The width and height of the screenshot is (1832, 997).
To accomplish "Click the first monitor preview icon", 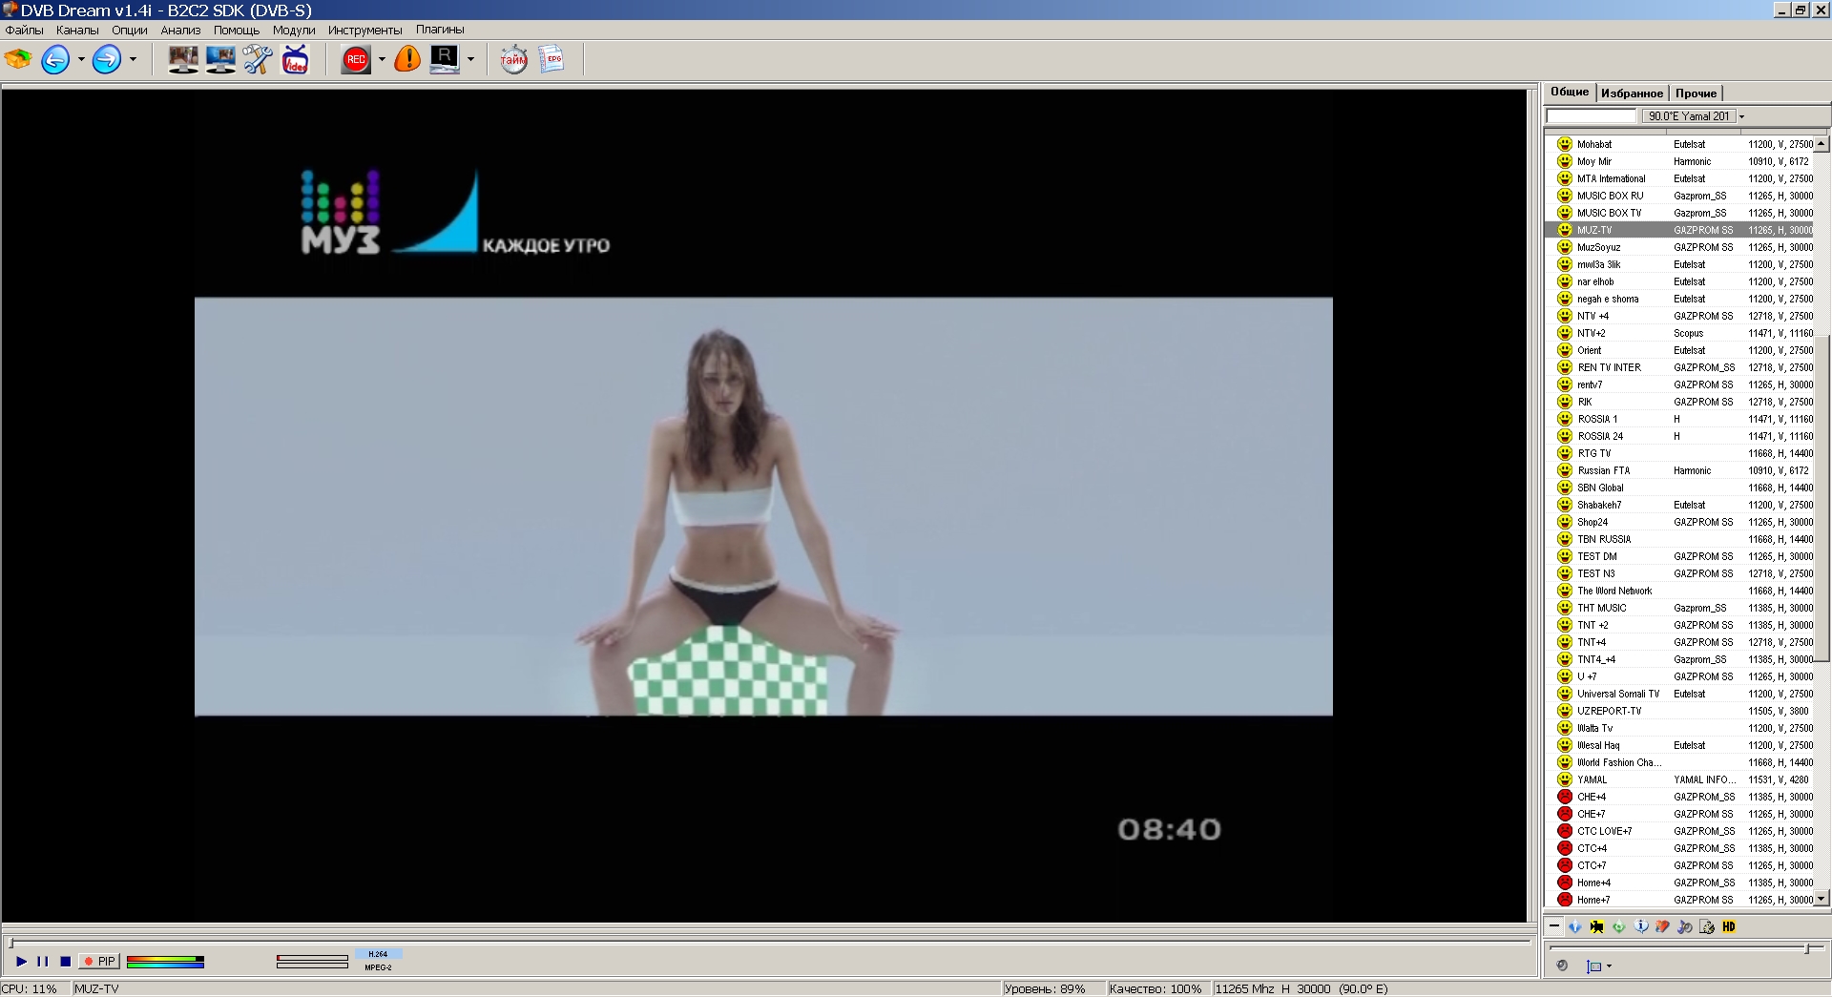I will click(x=183, y=59).
